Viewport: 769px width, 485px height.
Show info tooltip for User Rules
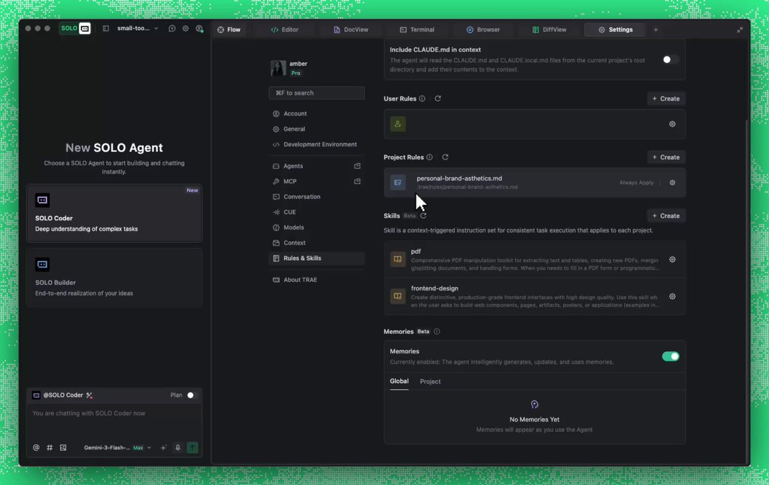(422, 99)
